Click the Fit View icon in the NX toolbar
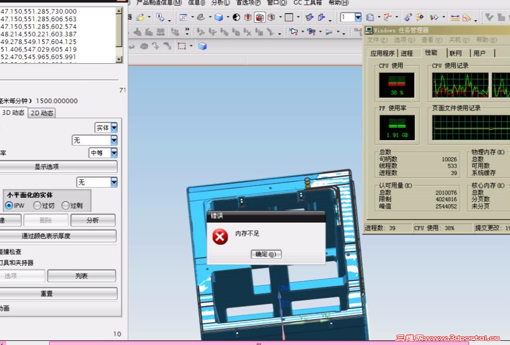510x345 pixels. click(x=184, y=17)
